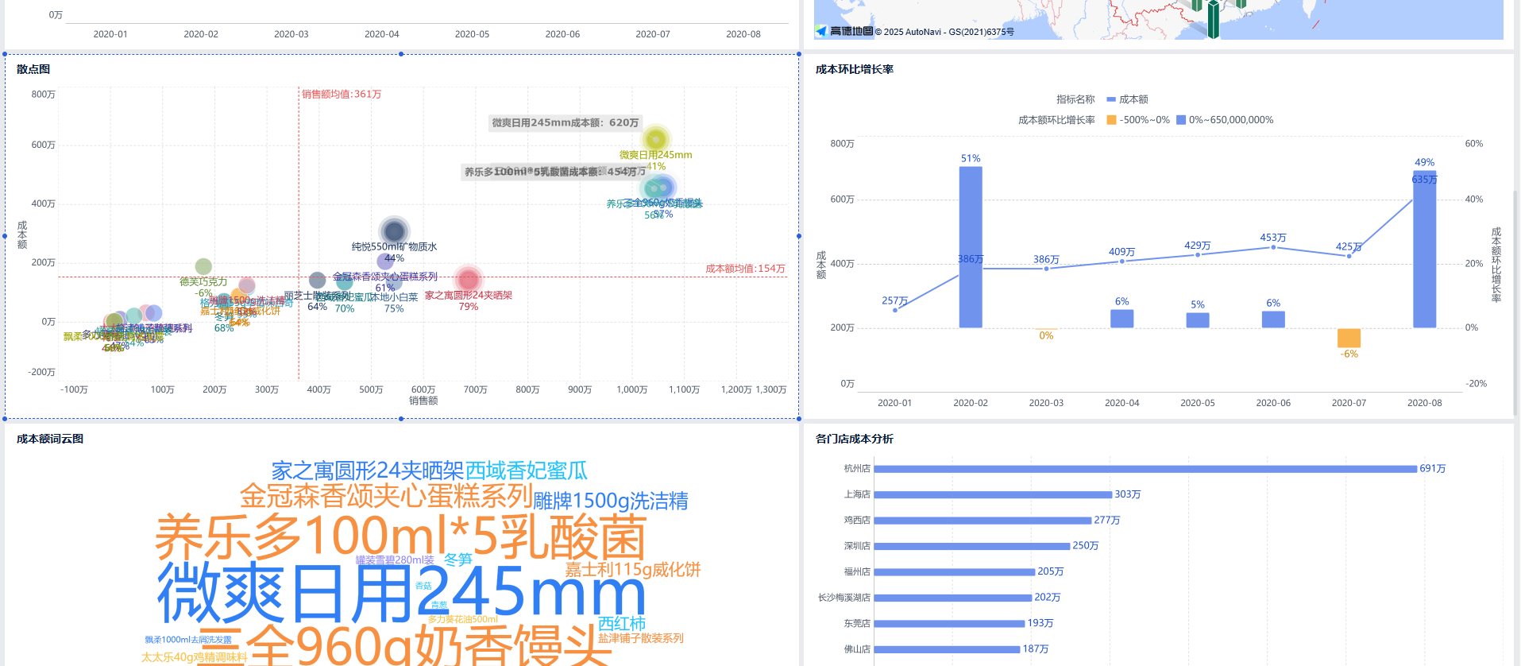Select the 纯悦550ml矿物质水 scatter bubble
The image size is (1521, 666).
pyautogui.click(x=394, y=231)
